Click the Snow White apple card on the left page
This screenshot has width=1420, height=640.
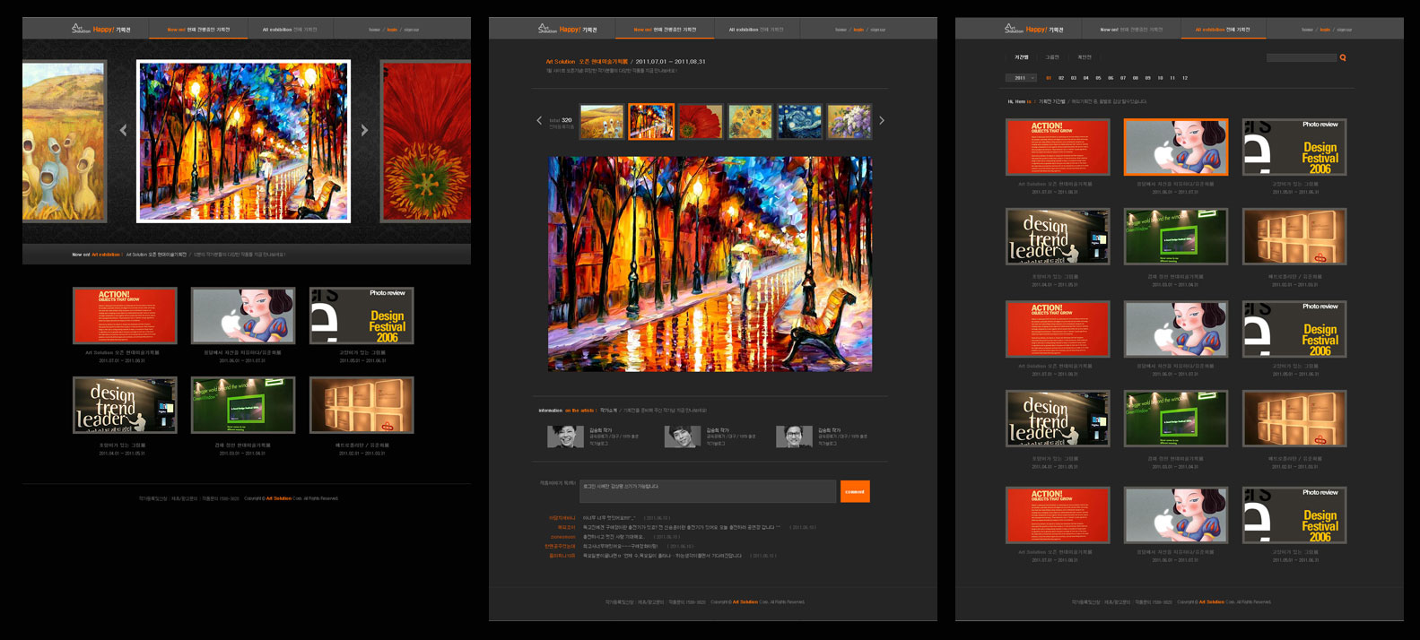[243, 316]
